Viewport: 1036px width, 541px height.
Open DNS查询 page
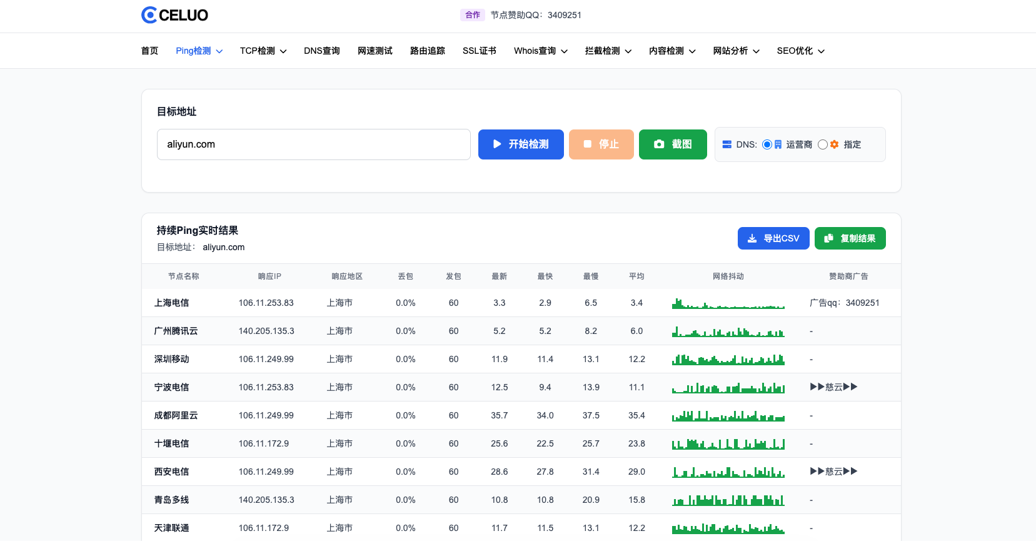[x=322, y=51]
